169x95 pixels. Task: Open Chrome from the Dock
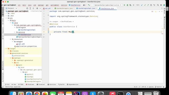pyautogui.click(x=37, y=93)
